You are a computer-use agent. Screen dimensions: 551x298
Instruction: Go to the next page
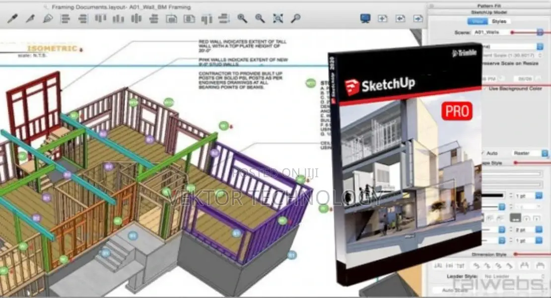pyautogui.click(x=418, y=18)
